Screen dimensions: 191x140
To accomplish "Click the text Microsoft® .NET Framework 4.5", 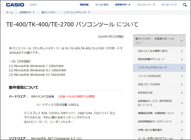I will (53, 138).
